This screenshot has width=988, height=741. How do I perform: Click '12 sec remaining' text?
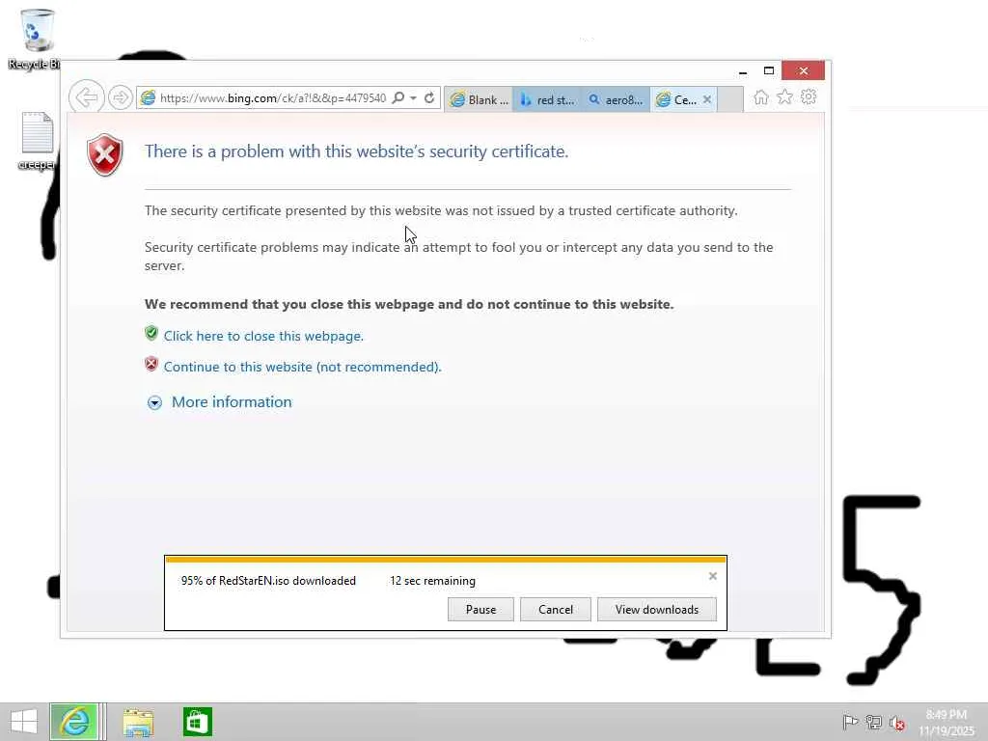coord(432,581)
